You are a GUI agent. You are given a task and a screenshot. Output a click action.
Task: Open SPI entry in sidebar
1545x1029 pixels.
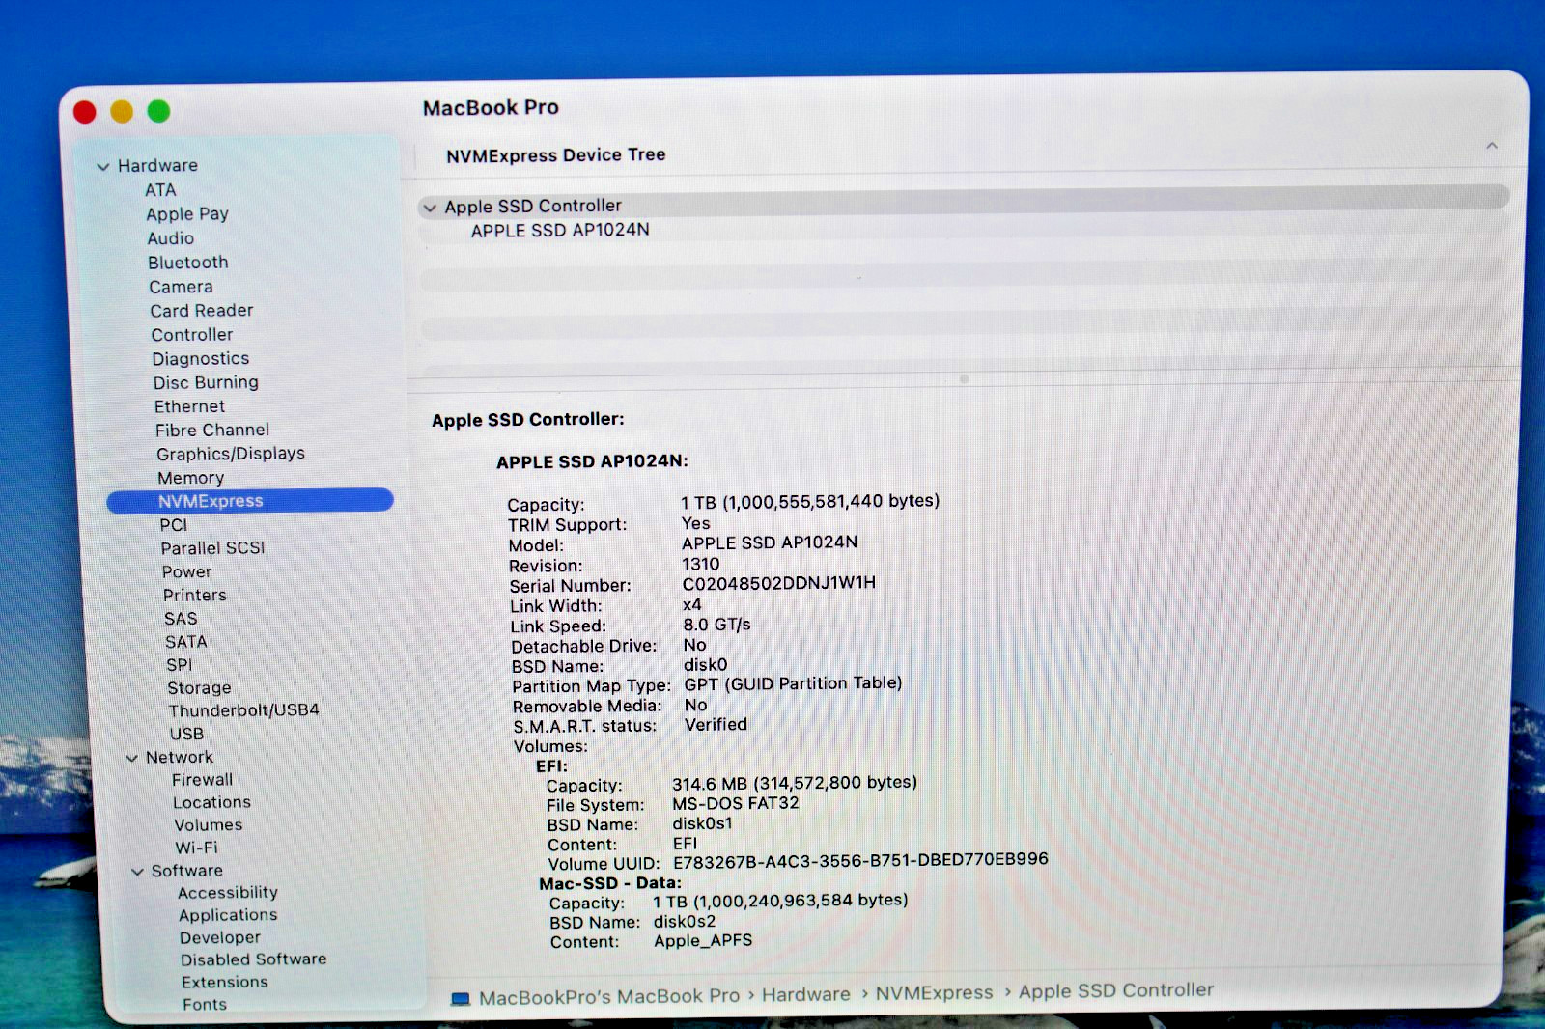click(180, 665)
